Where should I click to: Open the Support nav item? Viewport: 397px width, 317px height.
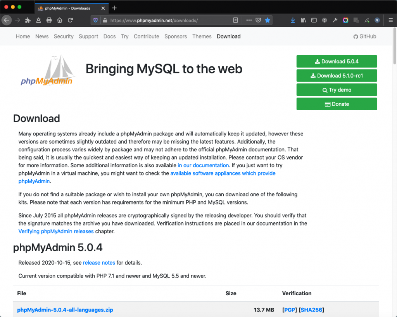[88, 36]
